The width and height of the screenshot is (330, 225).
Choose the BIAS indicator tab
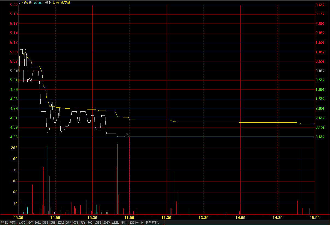pos(61,223)
